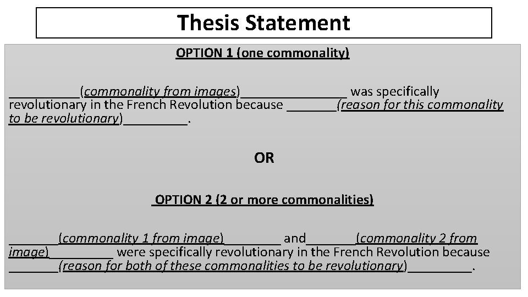
Task: Select the OPTION 2 (2 or more commonalities) heading
Action: point(264,199)
